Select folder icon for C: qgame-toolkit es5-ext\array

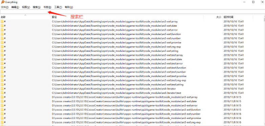coord(2,21)
